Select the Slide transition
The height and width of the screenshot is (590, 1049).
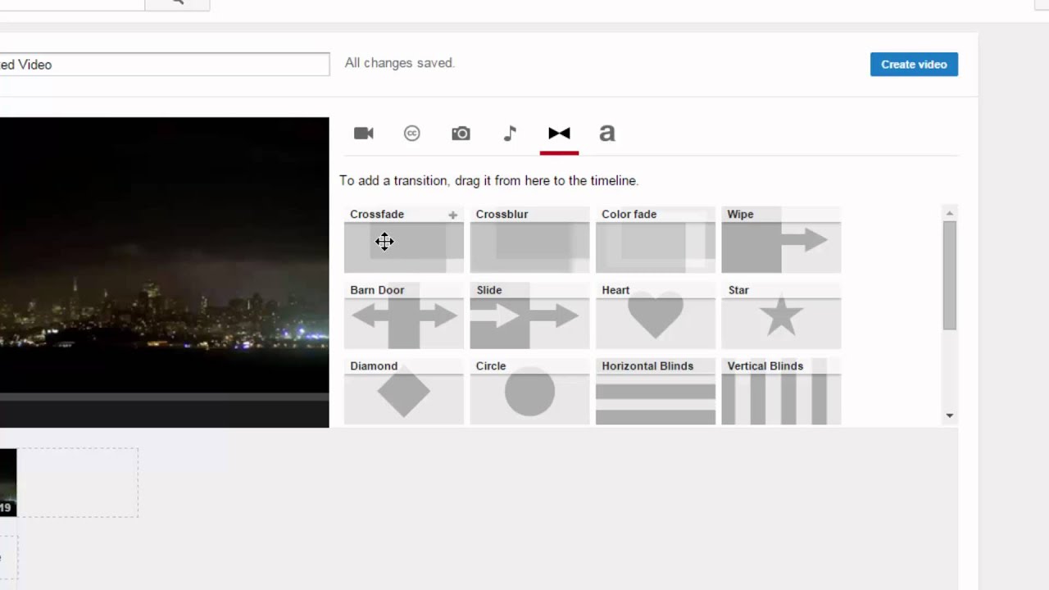click(529, 315)
